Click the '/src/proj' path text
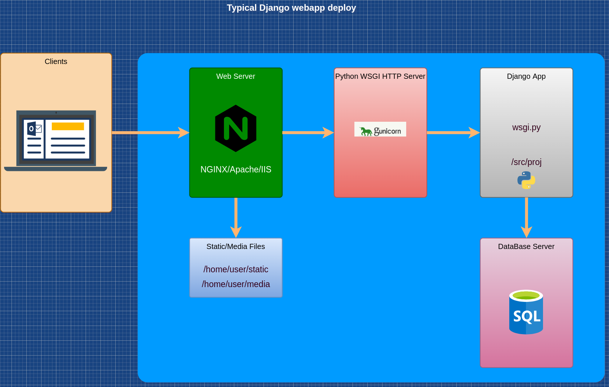The width and height of the screenshot is (609, 387). point(526,162)
